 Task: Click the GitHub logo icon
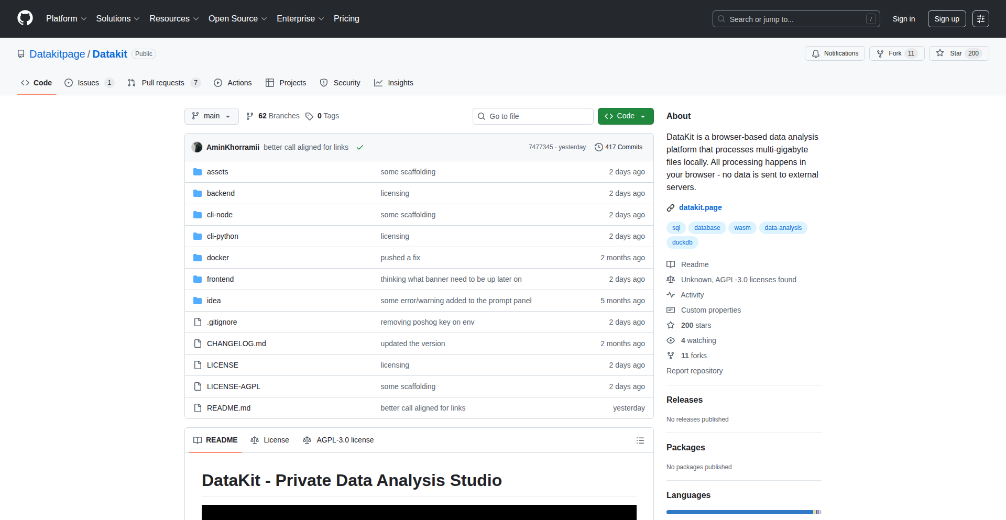(x=25, y=18)
